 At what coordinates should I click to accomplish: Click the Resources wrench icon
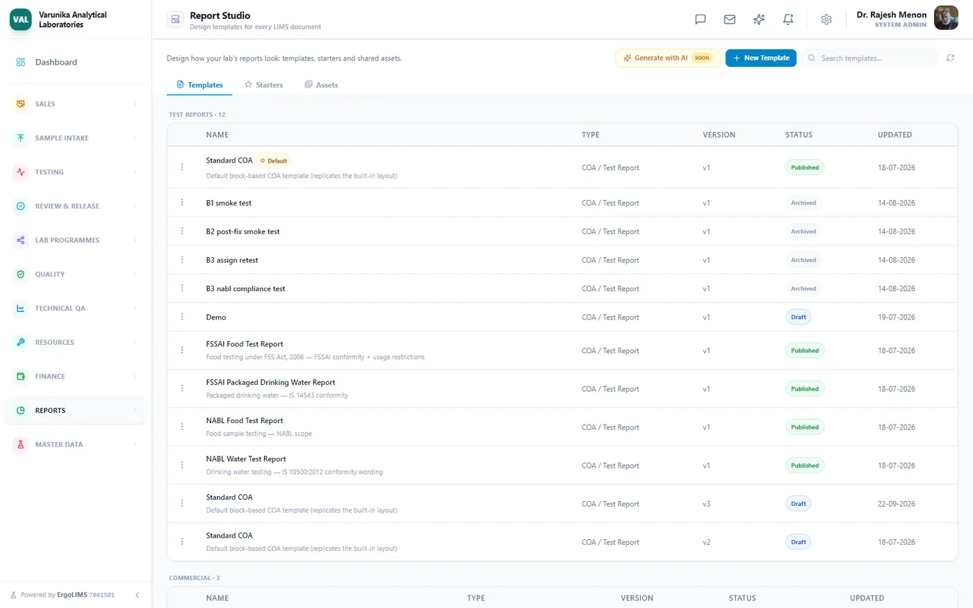pyautogui.click(x=21, y=343)
